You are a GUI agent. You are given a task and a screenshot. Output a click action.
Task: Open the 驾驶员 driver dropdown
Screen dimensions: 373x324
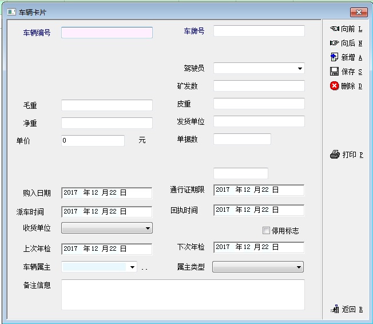tap(300, 69)
